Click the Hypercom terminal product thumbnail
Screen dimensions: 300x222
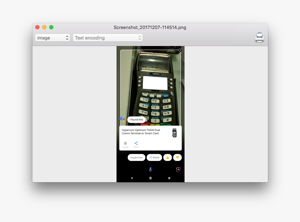(174, 133)
